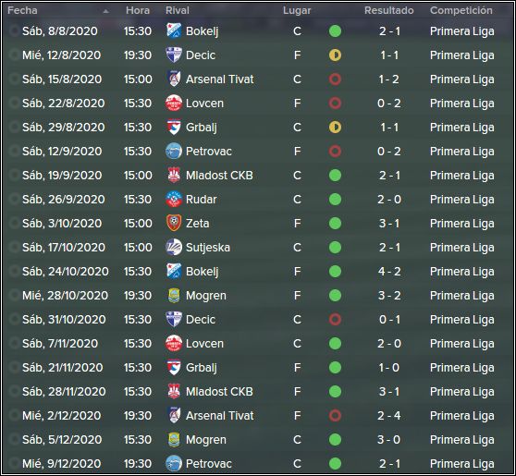Click the Rudar club badge
Image resolution: width=516 pixels, height=476 pixels.
click(x=174, y=199)
